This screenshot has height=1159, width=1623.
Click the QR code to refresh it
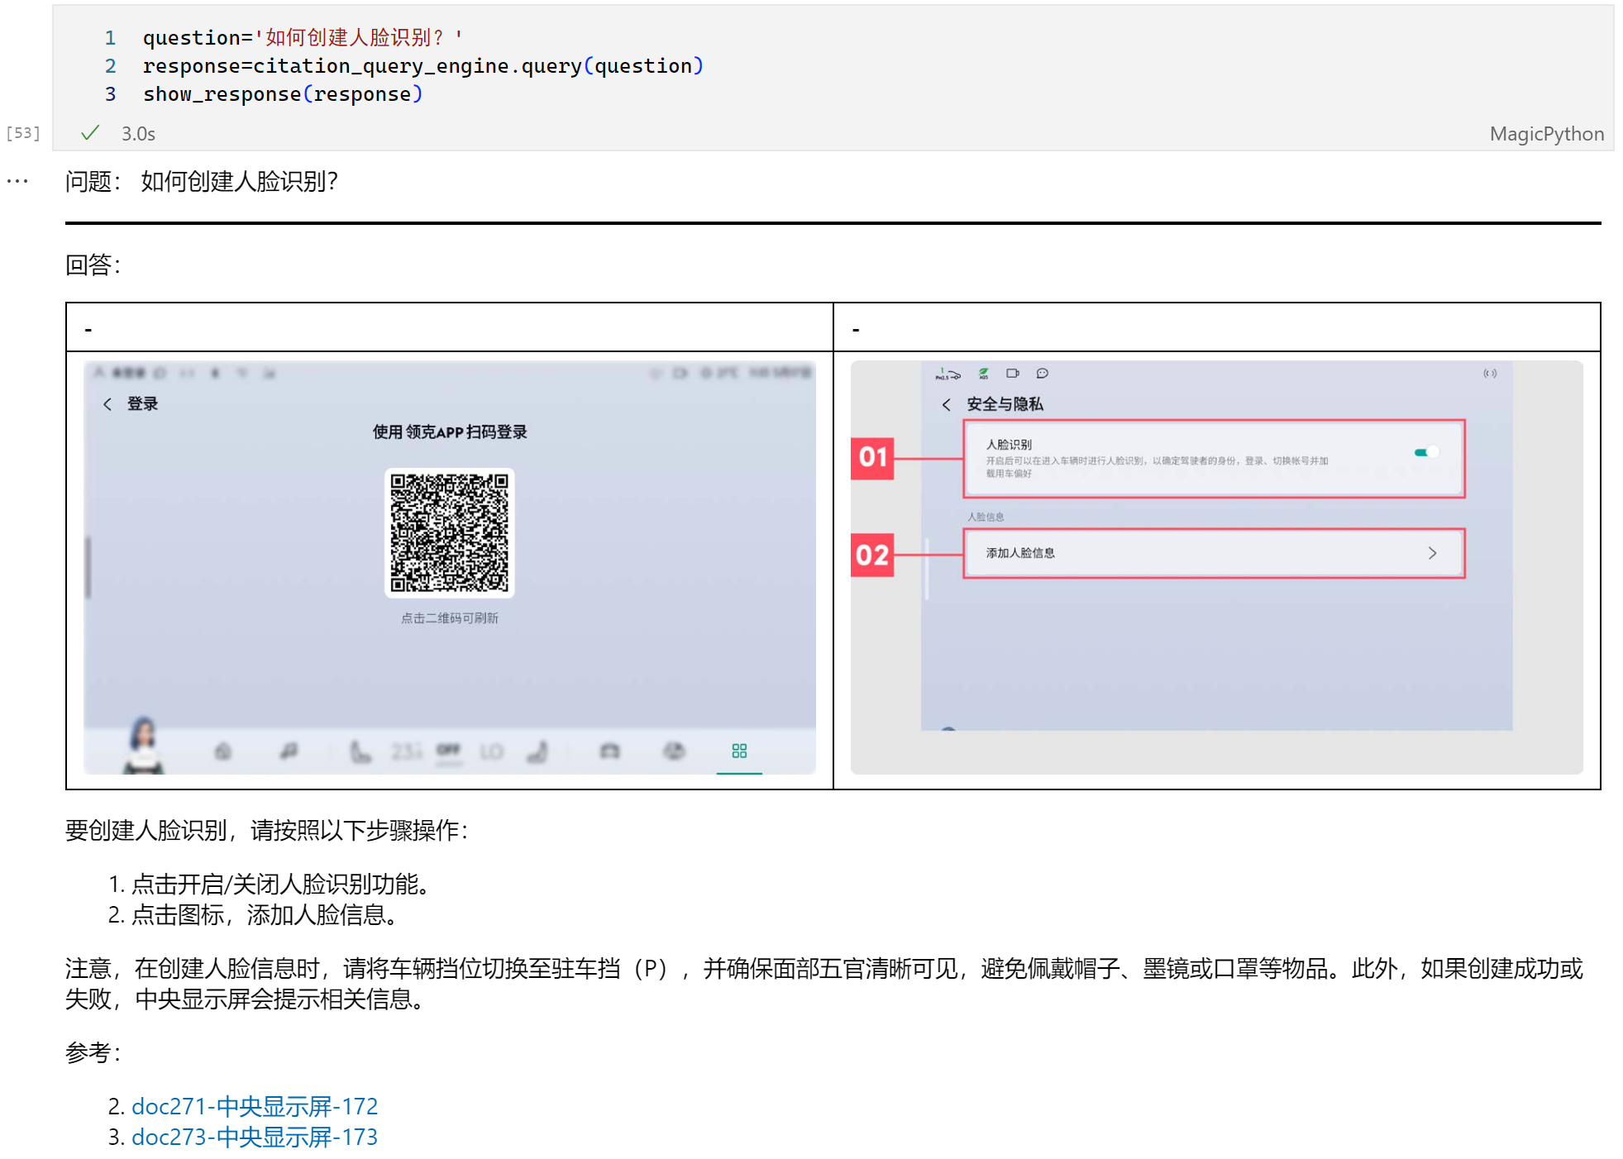451,531
